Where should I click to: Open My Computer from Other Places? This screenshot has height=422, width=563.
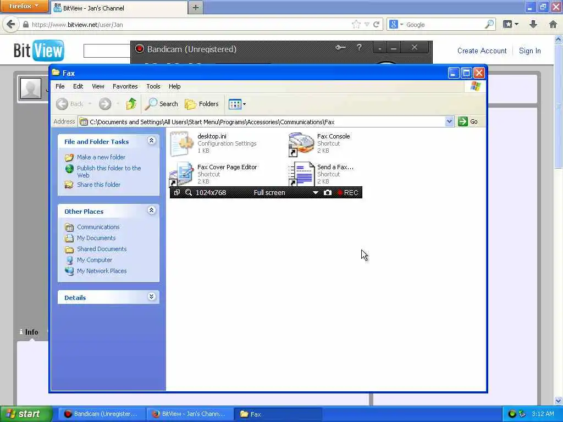[x=95, y=260]
